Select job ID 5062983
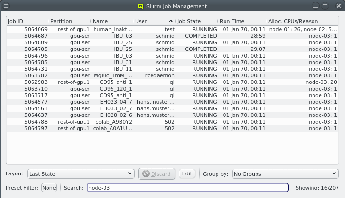The image size is (345, 198). point(36,82)
